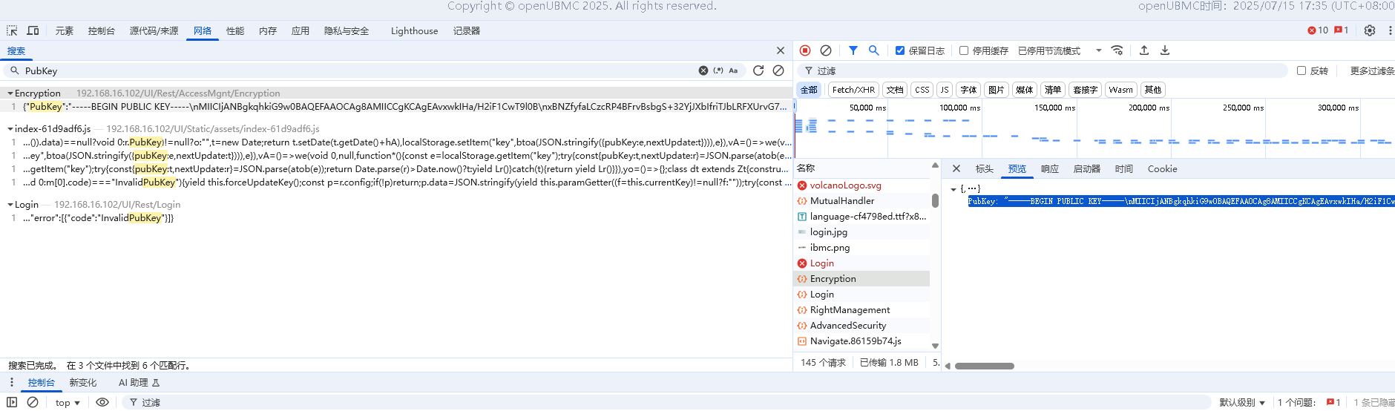This screenshot has width=1395, height=411.
Task: Check the invert filter checkbox
Action: (1302, 70)
